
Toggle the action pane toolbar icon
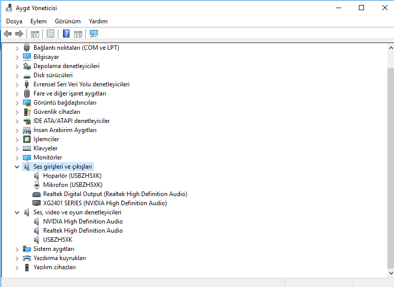[x=78, y=34]
